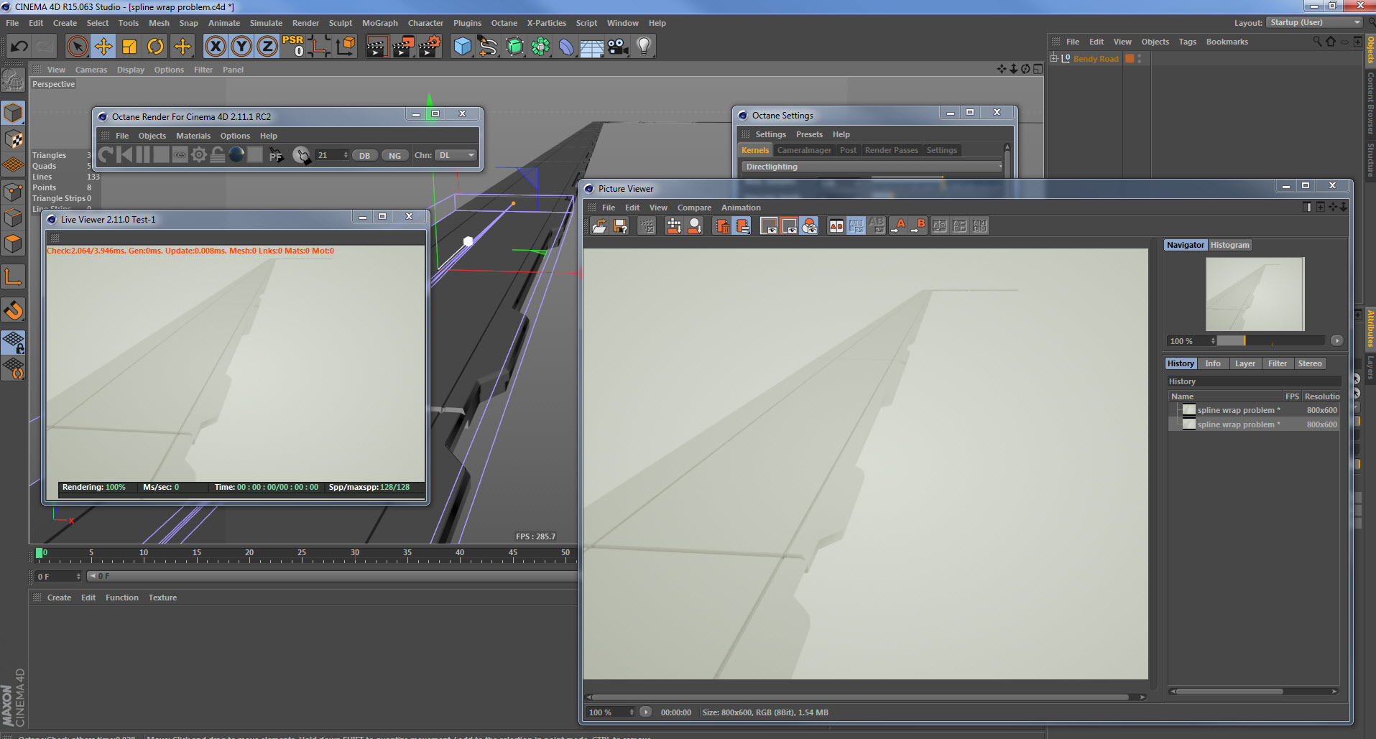Switch to CameraImager tab in Octane Settings
The image size is (1376, 739).
click(804, 150)
